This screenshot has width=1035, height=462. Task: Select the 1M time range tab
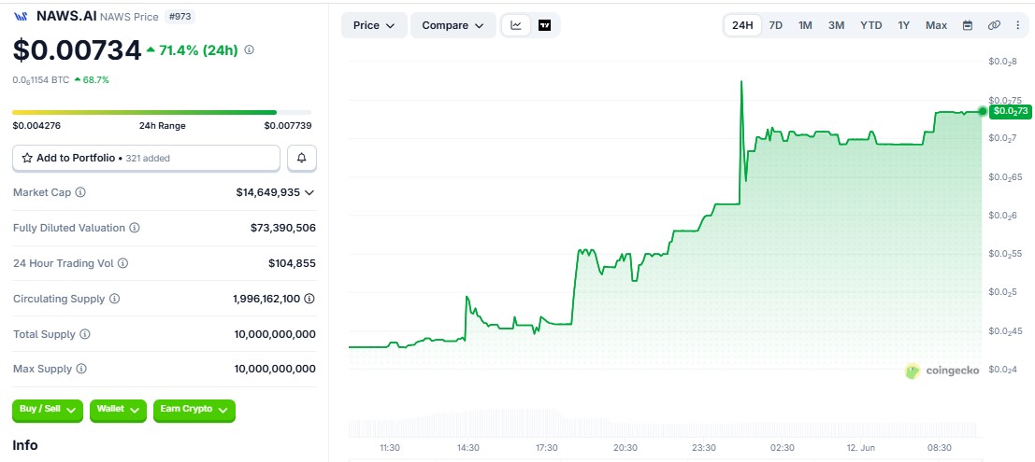[805, 26]
